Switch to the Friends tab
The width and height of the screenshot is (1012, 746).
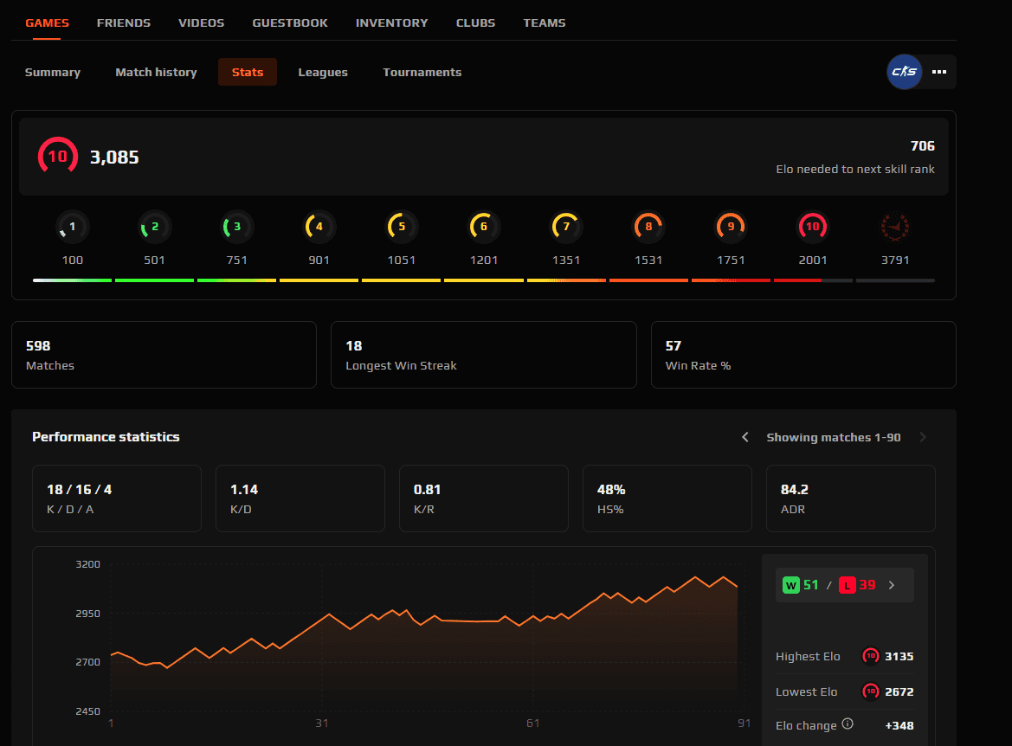click(124, 23)
